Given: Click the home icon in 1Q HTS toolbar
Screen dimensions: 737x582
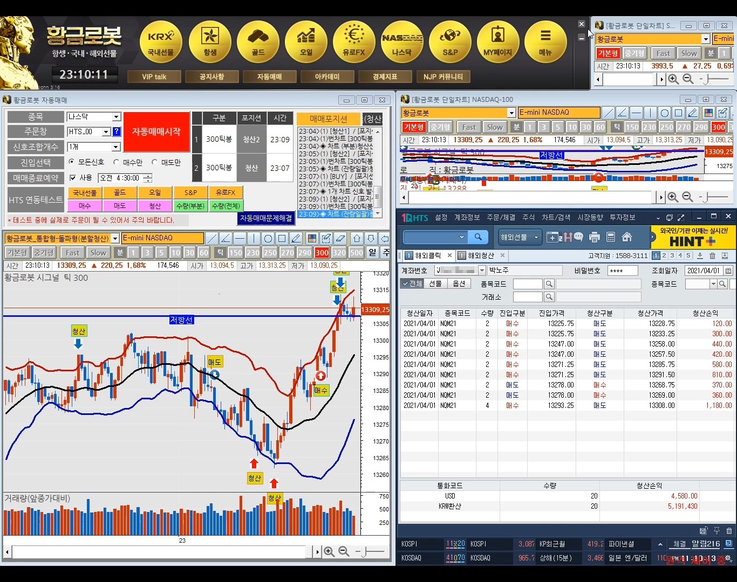Looking at the screenshot, I should coord(627,237).
